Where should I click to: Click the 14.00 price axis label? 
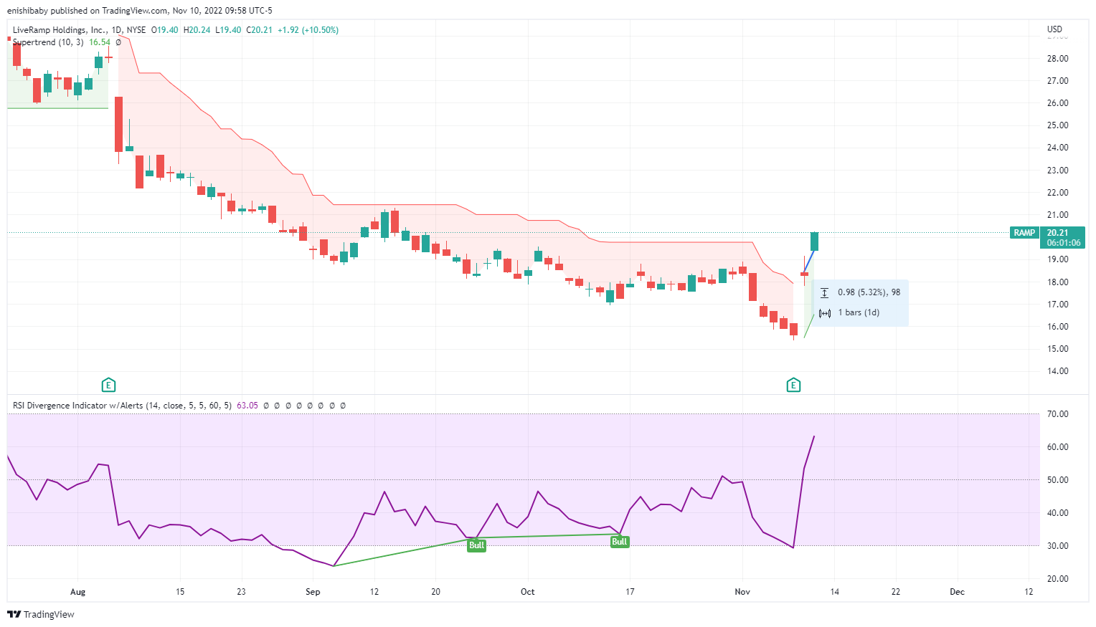point(1057,371)
